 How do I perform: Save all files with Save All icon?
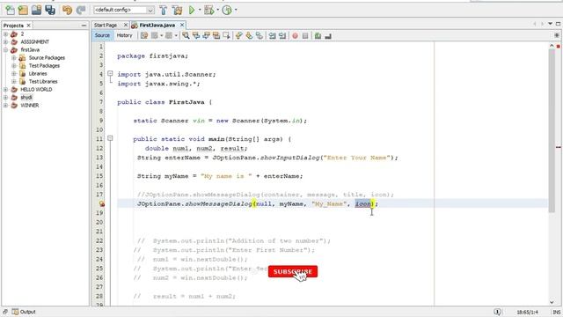50,10
